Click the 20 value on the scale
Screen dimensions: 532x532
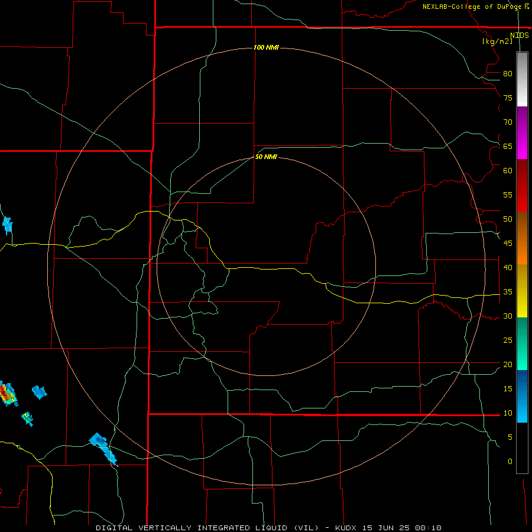click(508, 364)
